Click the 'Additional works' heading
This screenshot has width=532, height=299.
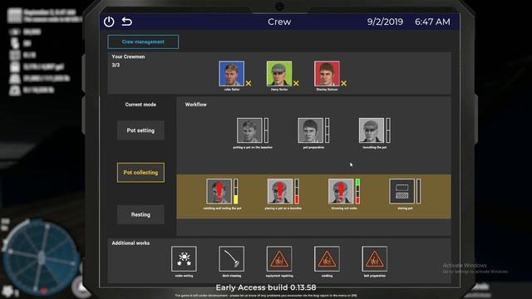(x=131, y=243)
